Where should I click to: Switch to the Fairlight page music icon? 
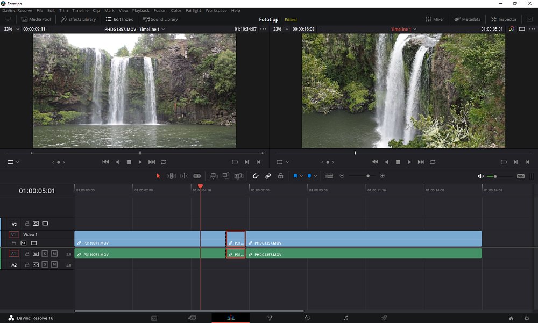click(346, 318)
